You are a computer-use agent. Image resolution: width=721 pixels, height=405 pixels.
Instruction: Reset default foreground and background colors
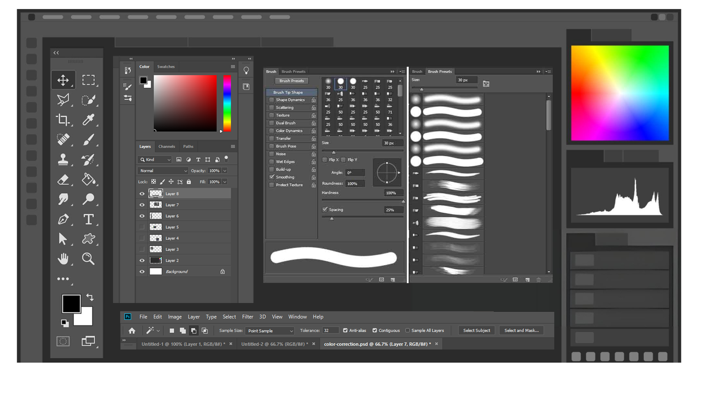pos(65,323)
